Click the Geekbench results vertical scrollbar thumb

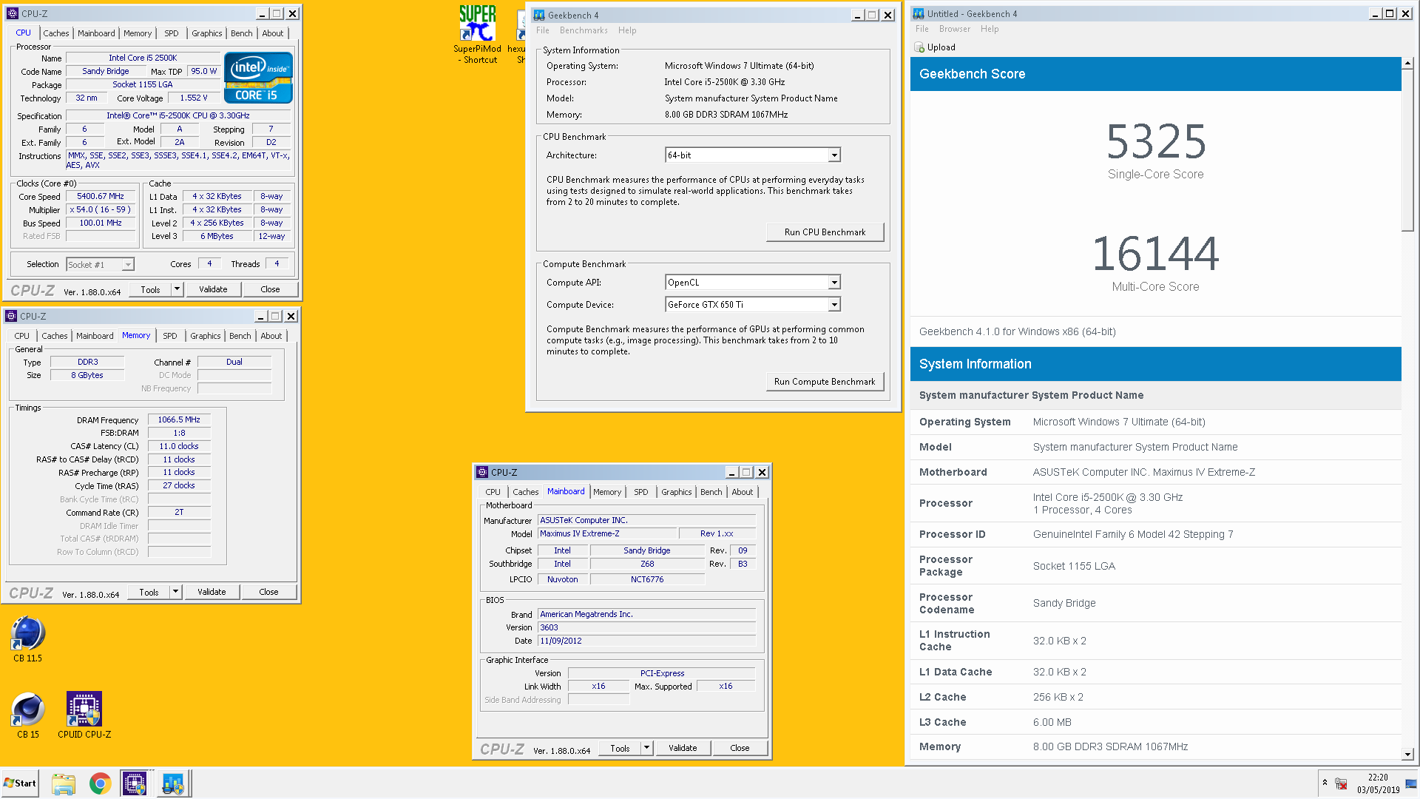pyautogui.click(x=1408, y=150)
